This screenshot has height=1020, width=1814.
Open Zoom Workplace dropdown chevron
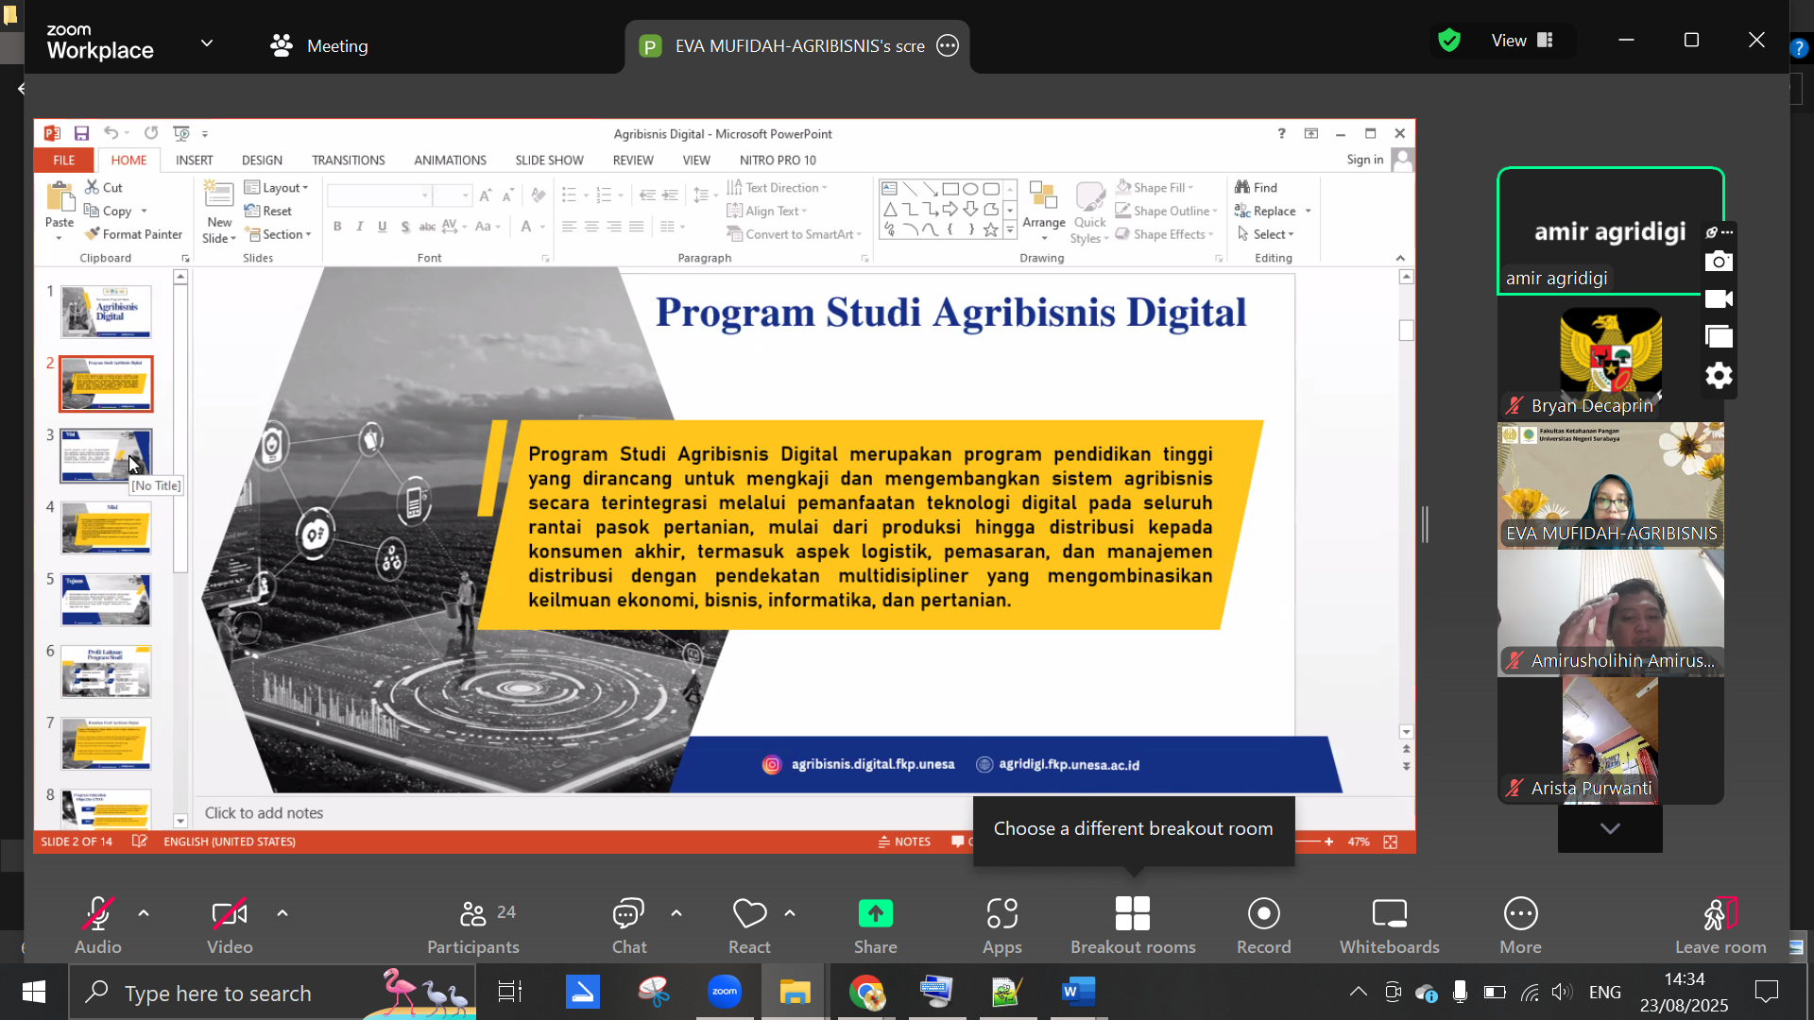pos(207,43)
